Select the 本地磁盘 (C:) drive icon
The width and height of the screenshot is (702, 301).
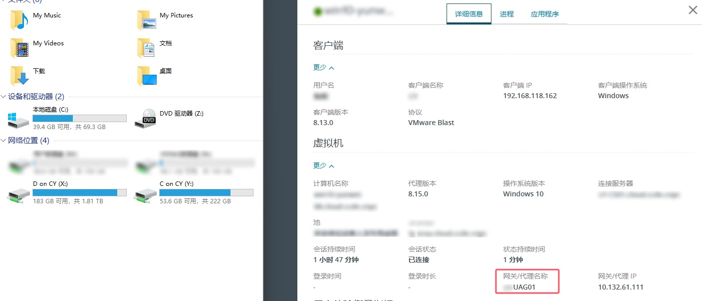click(19, 119)
